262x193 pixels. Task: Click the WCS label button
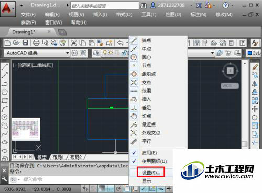click(230, 86)
